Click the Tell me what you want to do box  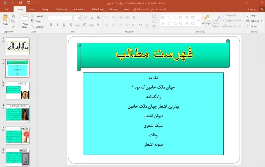[151, 10]
